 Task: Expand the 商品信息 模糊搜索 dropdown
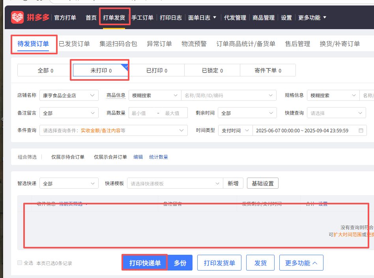coord(155,95)
